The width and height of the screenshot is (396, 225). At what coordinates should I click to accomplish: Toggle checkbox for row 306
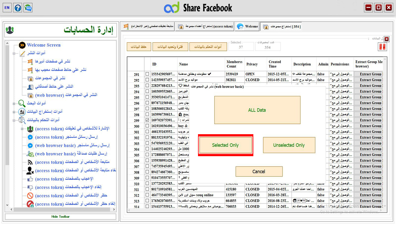pos(147,160)
